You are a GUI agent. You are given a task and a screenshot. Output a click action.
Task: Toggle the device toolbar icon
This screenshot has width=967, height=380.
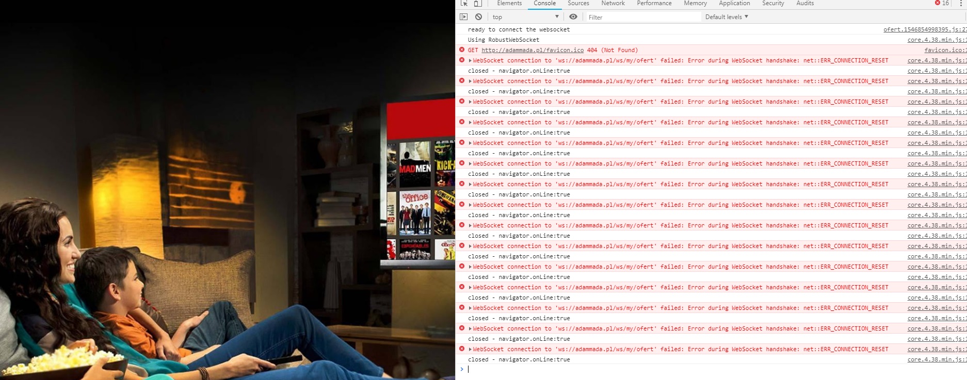tap(478, 3)
